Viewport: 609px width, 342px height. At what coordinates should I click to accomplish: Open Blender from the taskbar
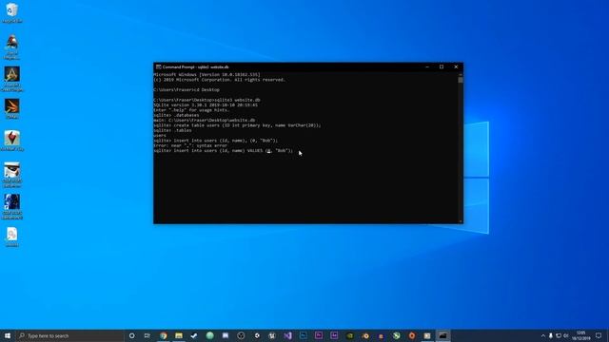(365, 335)
